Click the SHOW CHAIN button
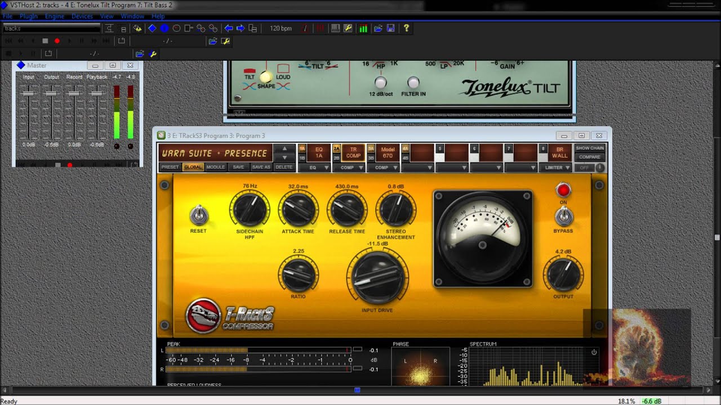 590,148
